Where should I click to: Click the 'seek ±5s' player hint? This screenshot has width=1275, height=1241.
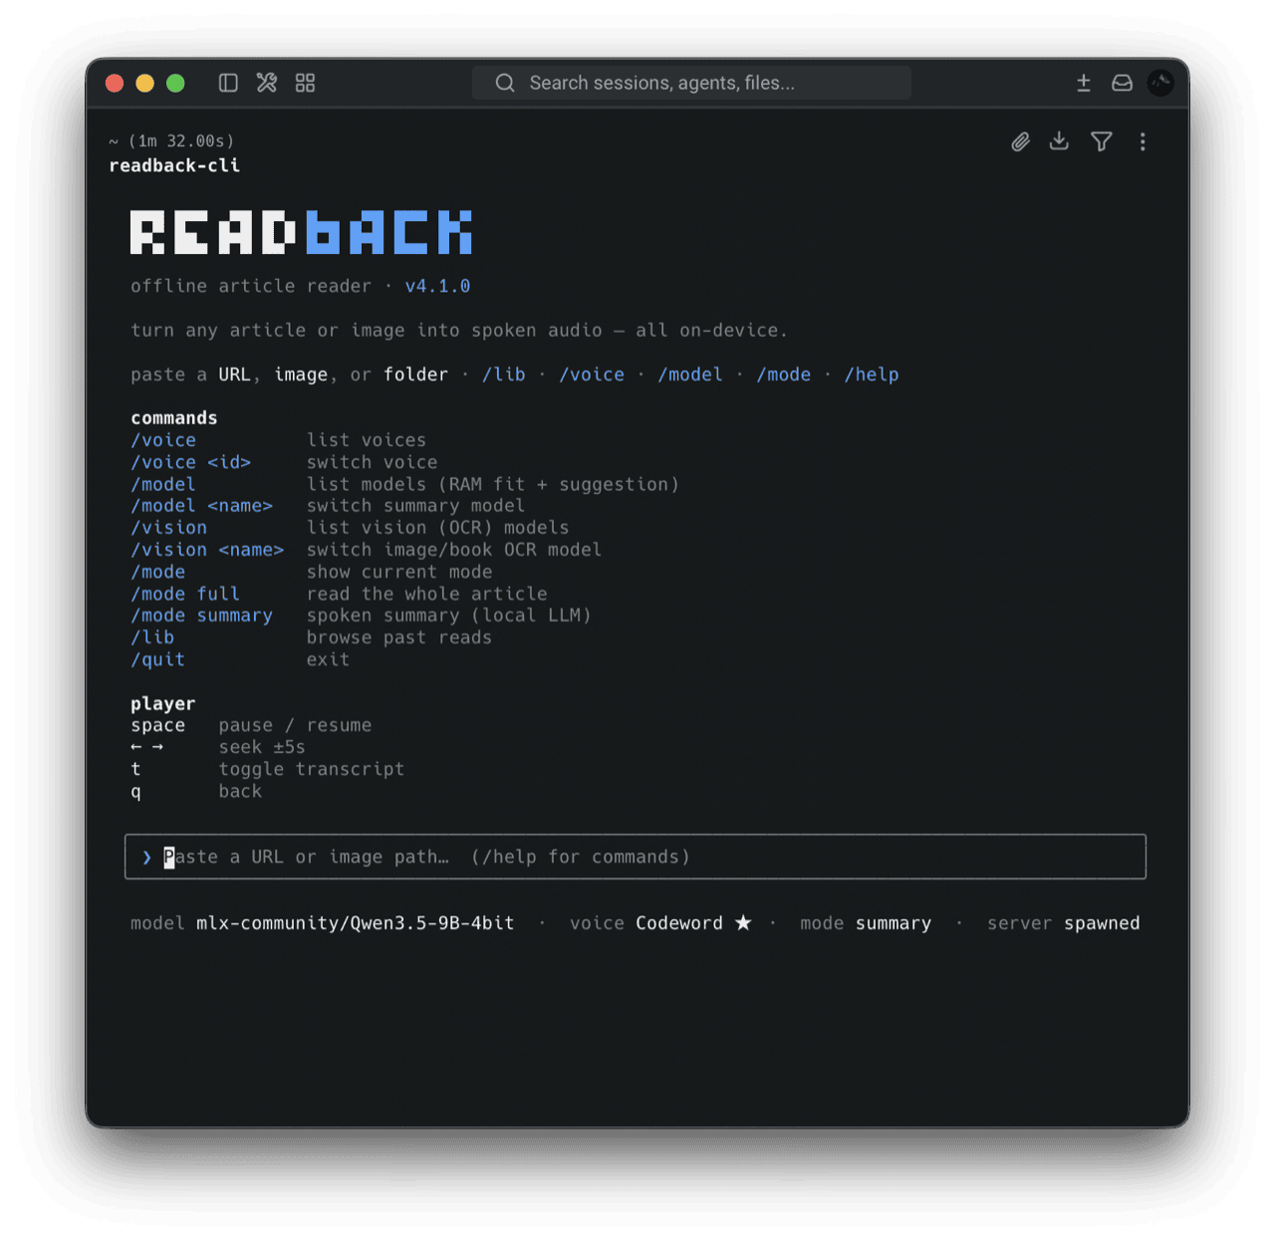262,747
